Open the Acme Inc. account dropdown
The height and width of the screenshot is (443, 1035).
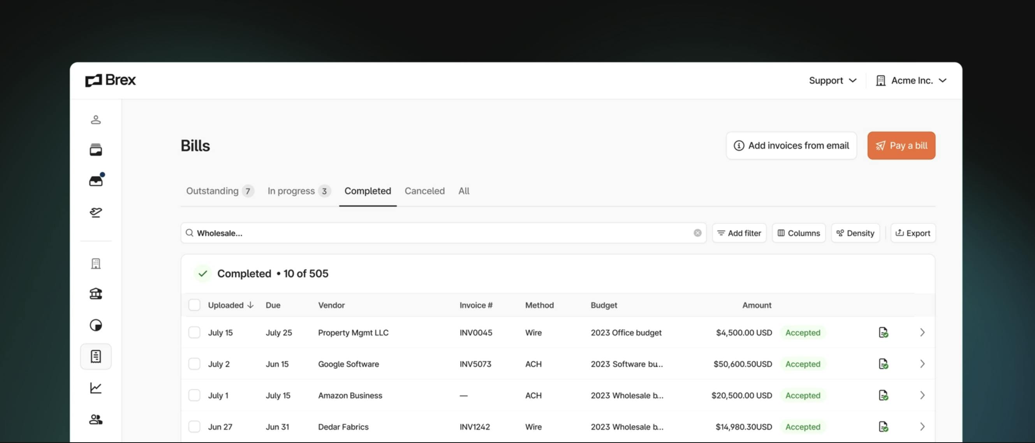(911, 80)
